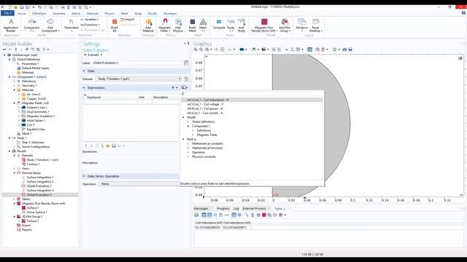The width and height of the screenshot is (467, 262).
Task: Open Add Component dropdown
Action: 50,25
